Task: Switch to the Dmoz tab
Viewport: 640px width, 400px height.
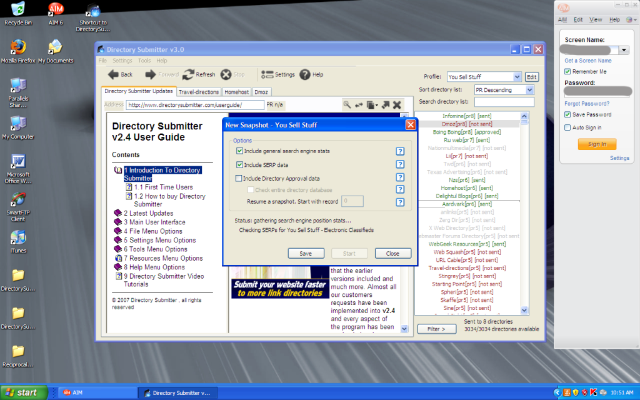Action: click(261, 92)
